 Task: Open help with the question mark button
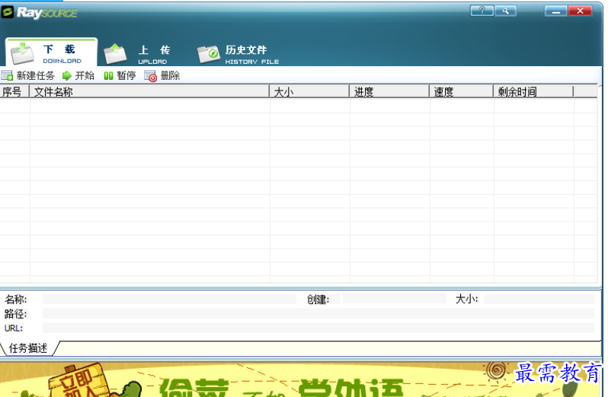pyautogui.click(x=482, y=11)
